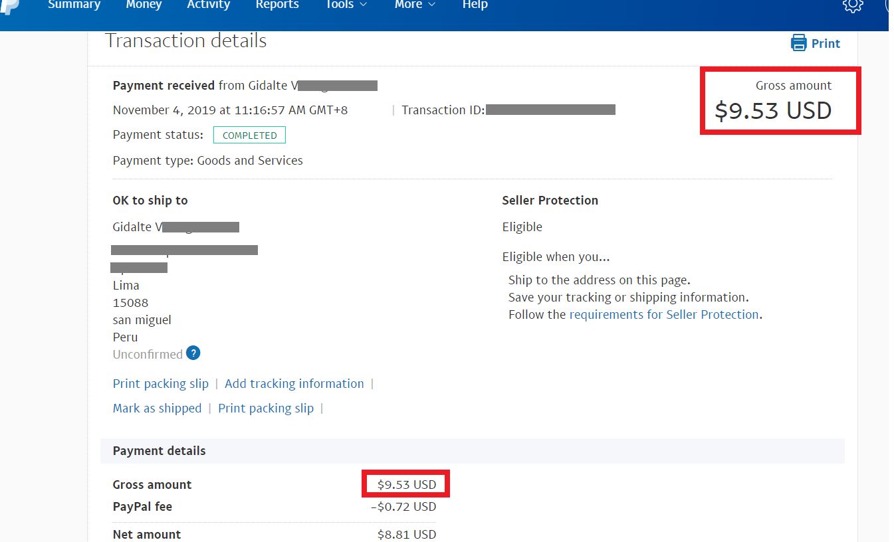Click the COMPLETED payment status badge
The height and width of the screenshot is (542, 894).
[x=249, y=134]
